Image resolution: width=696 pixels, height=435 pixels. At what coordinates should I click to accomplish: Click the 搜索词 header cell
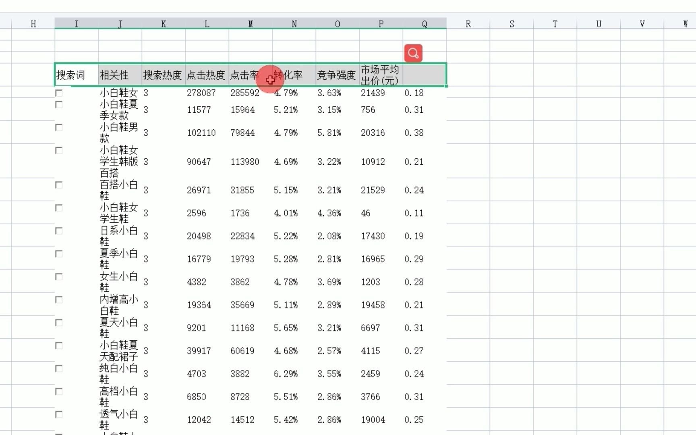pos(77,75)
